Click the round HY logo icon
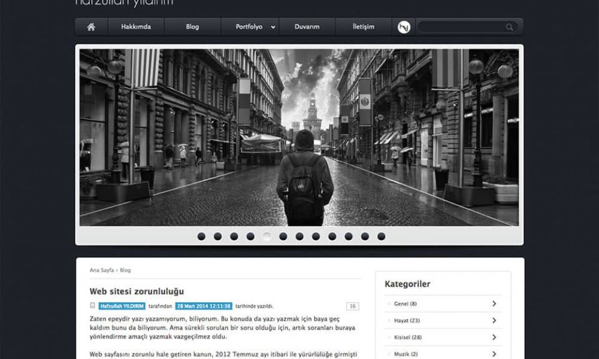The image size is (599, 359). click(x=404, y=27)
